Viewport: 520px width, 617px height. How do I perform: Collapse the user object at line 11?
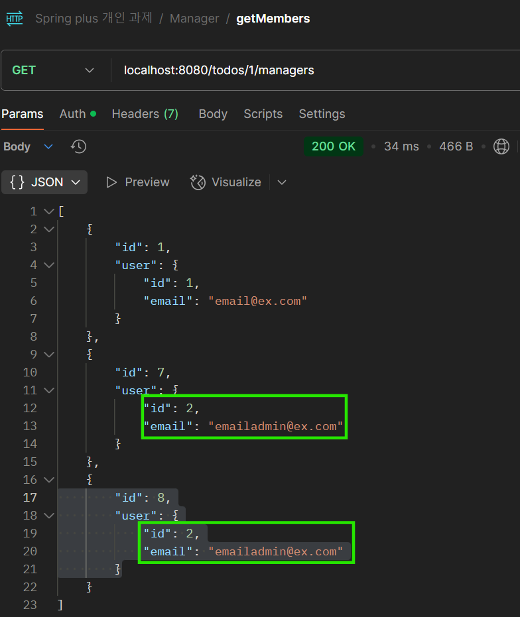(x=49, y=390)
